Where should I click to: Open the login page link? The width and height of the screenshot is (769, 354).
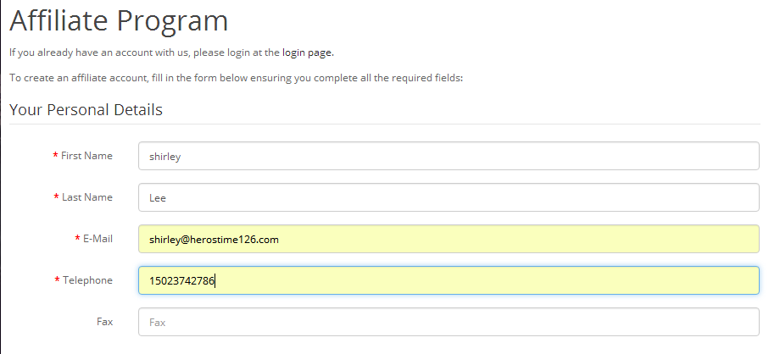307,53
